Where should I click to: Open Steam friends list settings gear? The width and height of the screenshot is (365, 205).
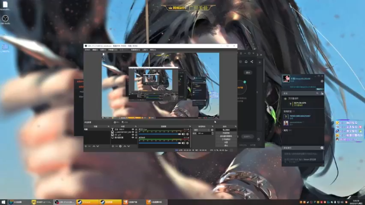coord(322,81)
